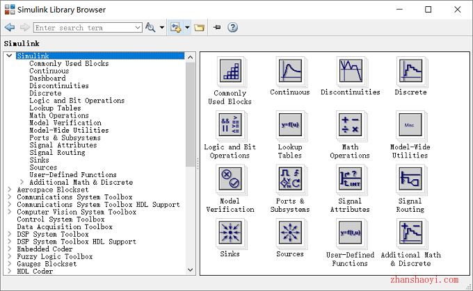Viewport: 473px width, 291px height.
Task: Select Ports & Subsystems in the tree
Action: 65,138
